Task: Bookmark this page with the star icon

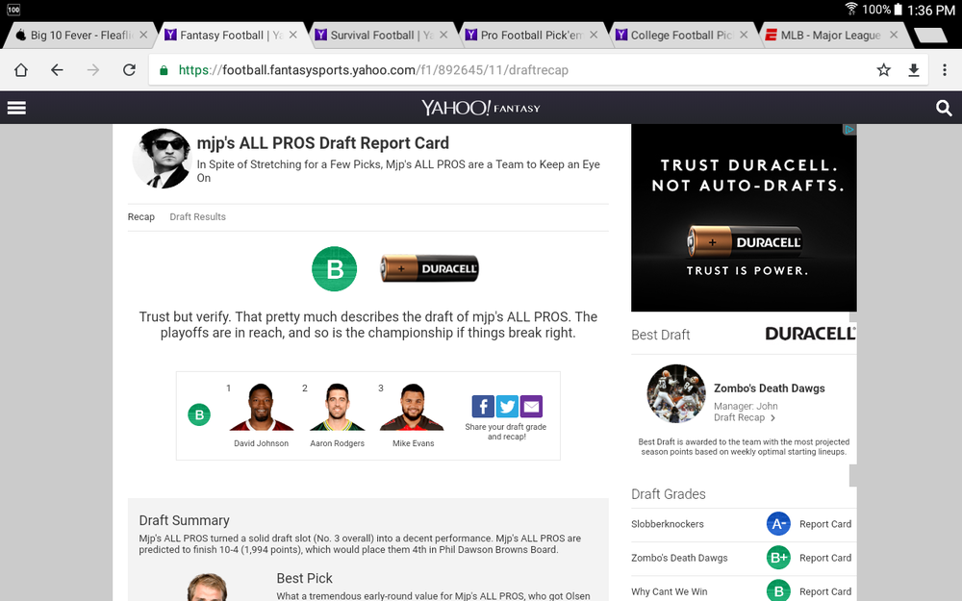Action: pyautogui.click(x=883, y=70)
